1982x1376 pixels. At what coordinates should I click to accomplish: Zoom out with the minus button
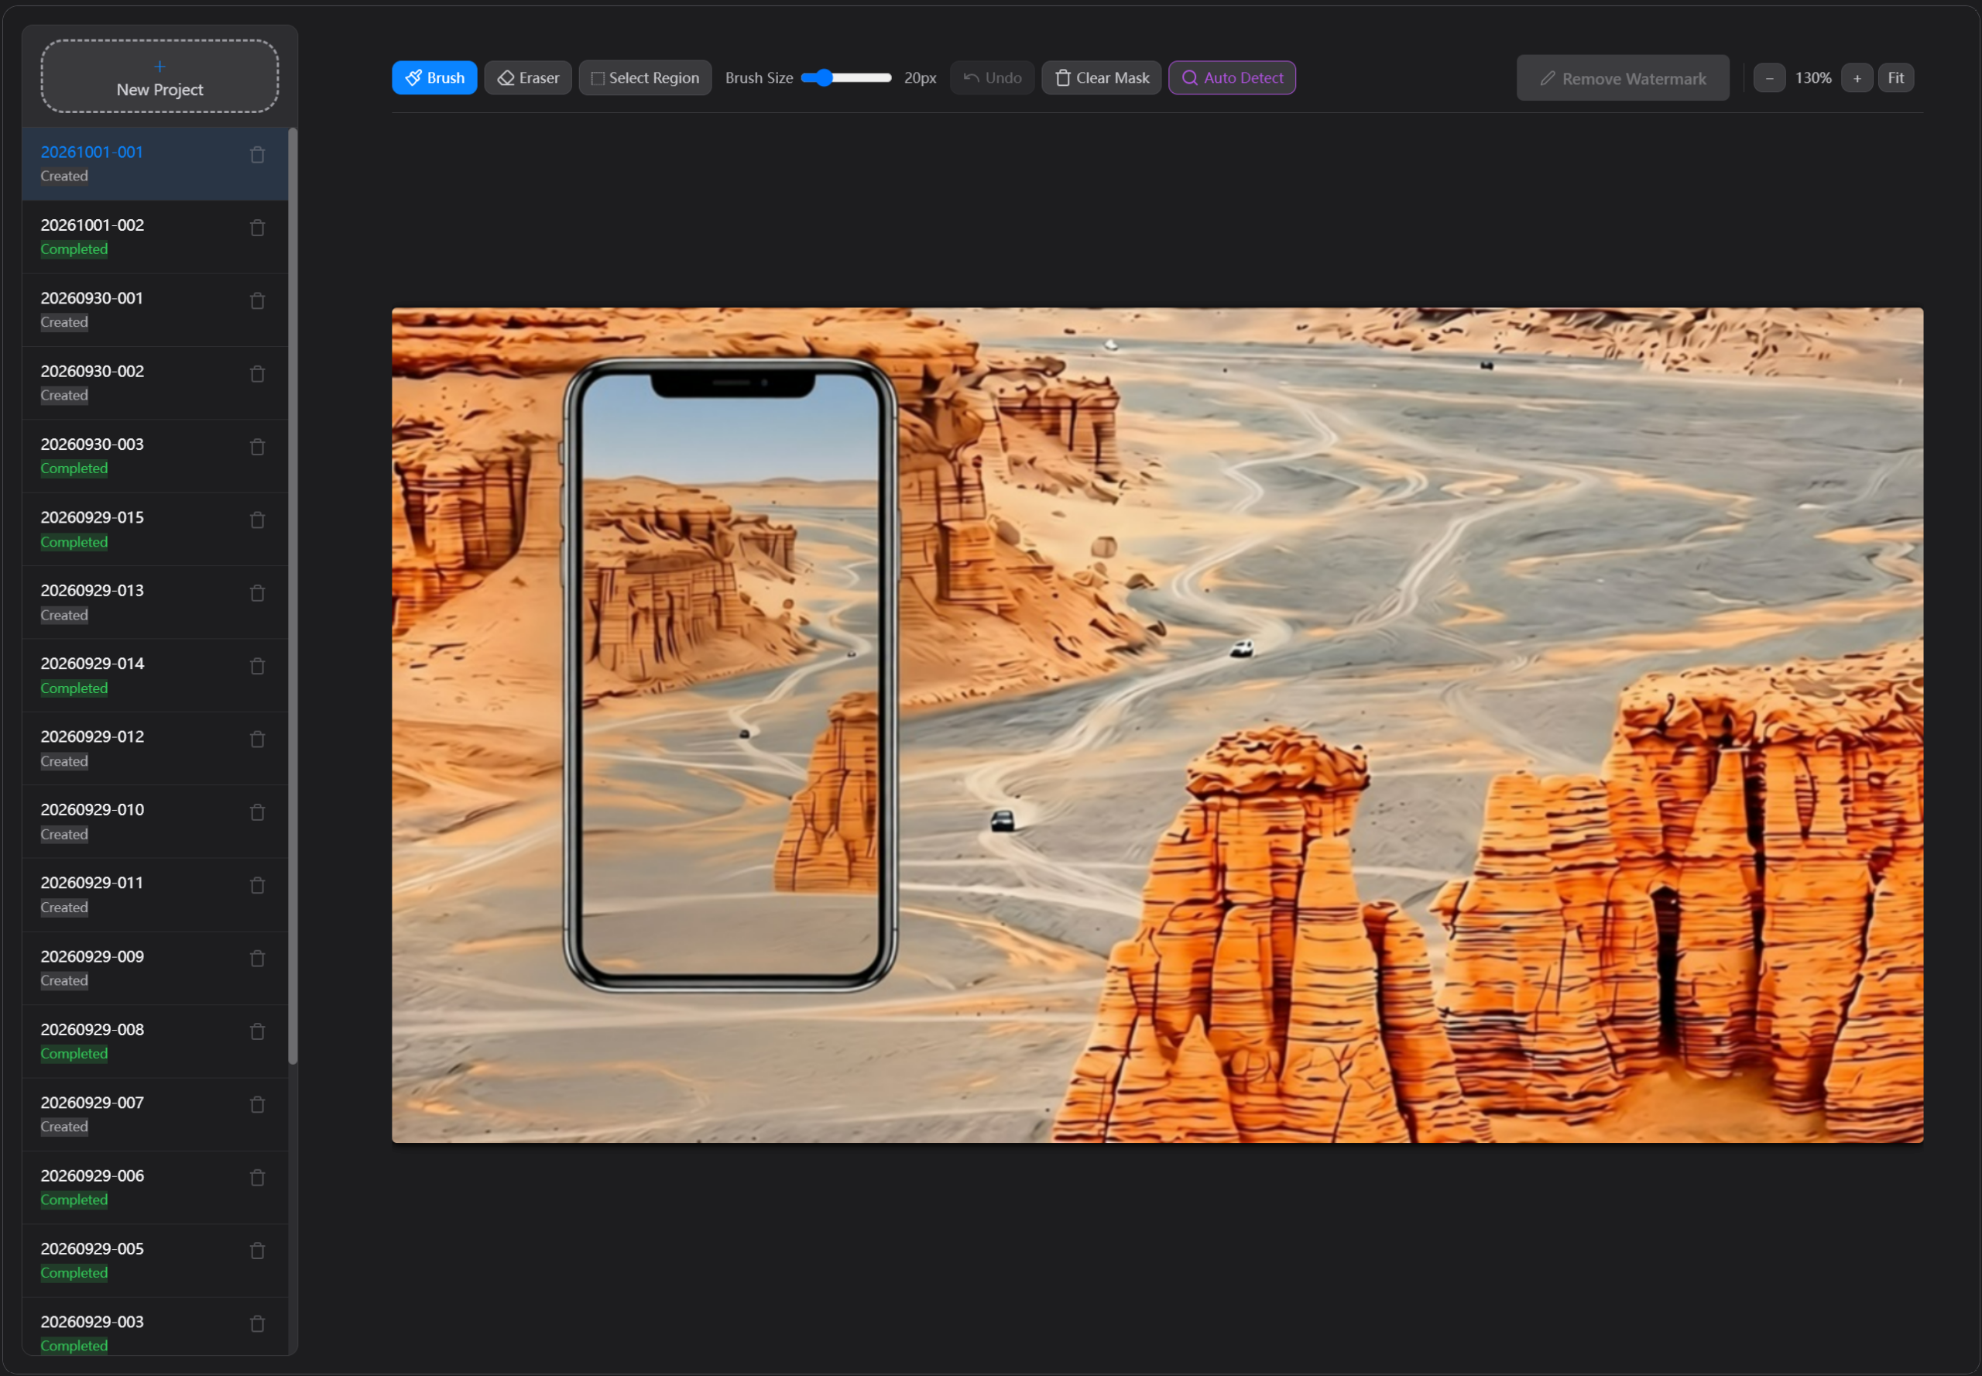(x=1769, y=78)
